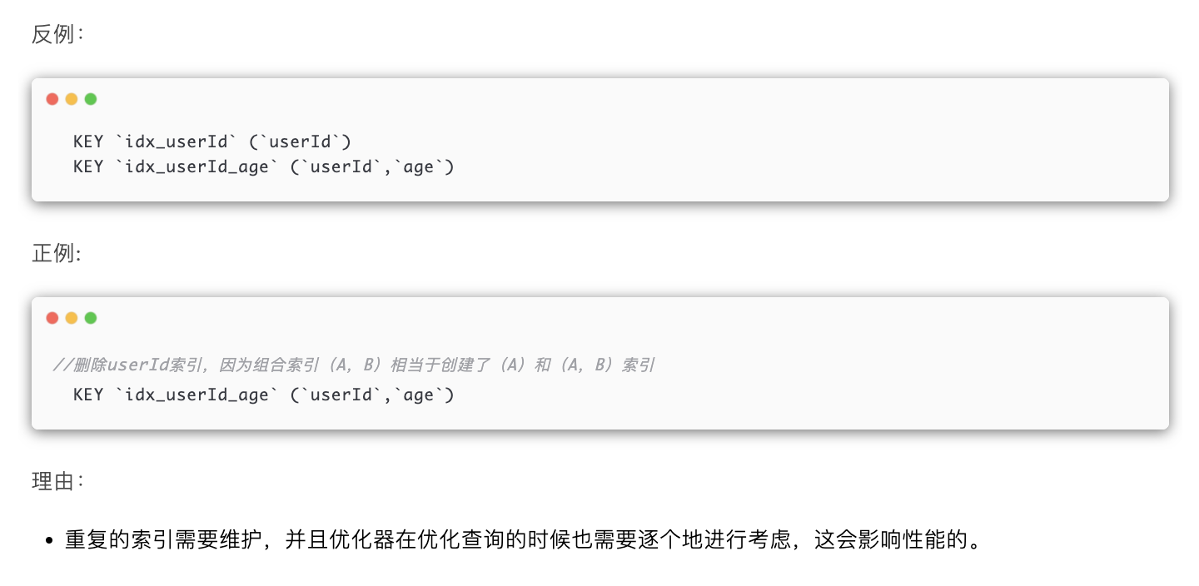This screenshot has height=586, width=1199.
Task: Click `age` column in the 反例 code block
Action: point(418,166)
